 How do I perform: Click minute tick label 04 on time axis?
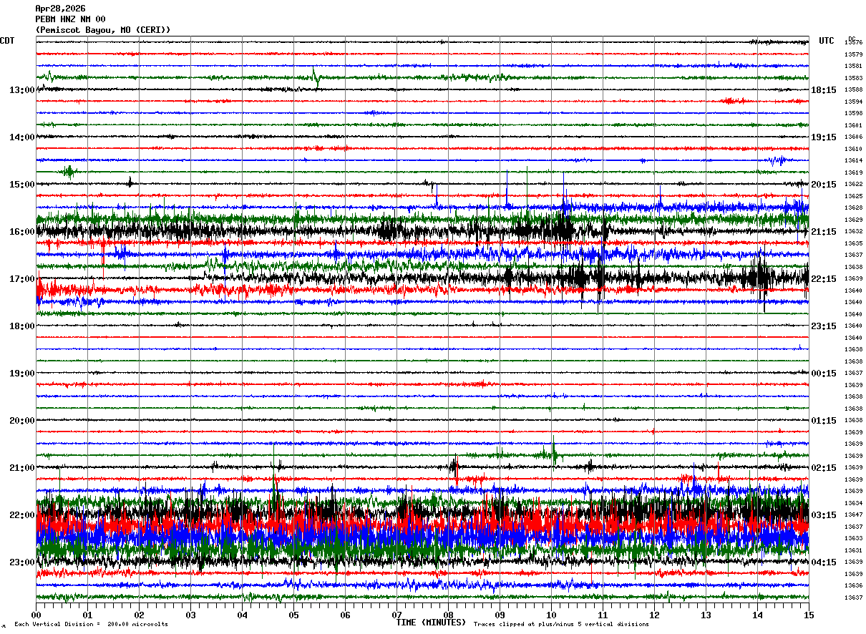[x=243, y=615]
